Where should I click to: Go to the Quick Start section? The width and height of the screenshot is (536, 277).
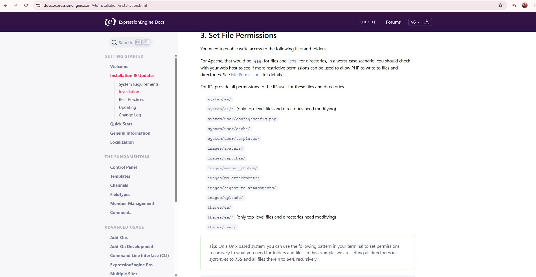(x=121, y=124)
